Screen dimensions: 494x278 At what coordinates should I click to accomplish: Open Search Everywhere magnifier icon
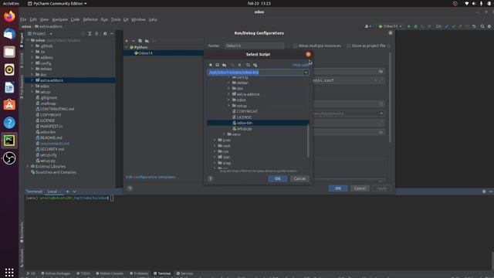482,26
